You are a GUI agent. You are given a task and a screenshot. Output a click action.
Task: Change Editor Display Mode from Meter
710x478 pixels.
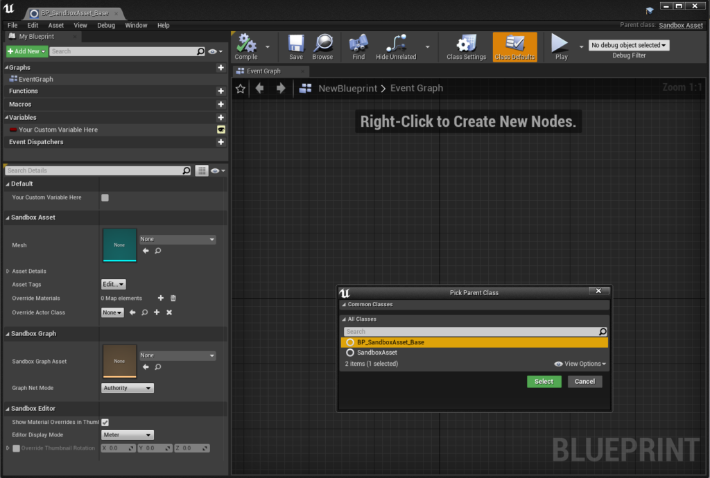[128, 435]
